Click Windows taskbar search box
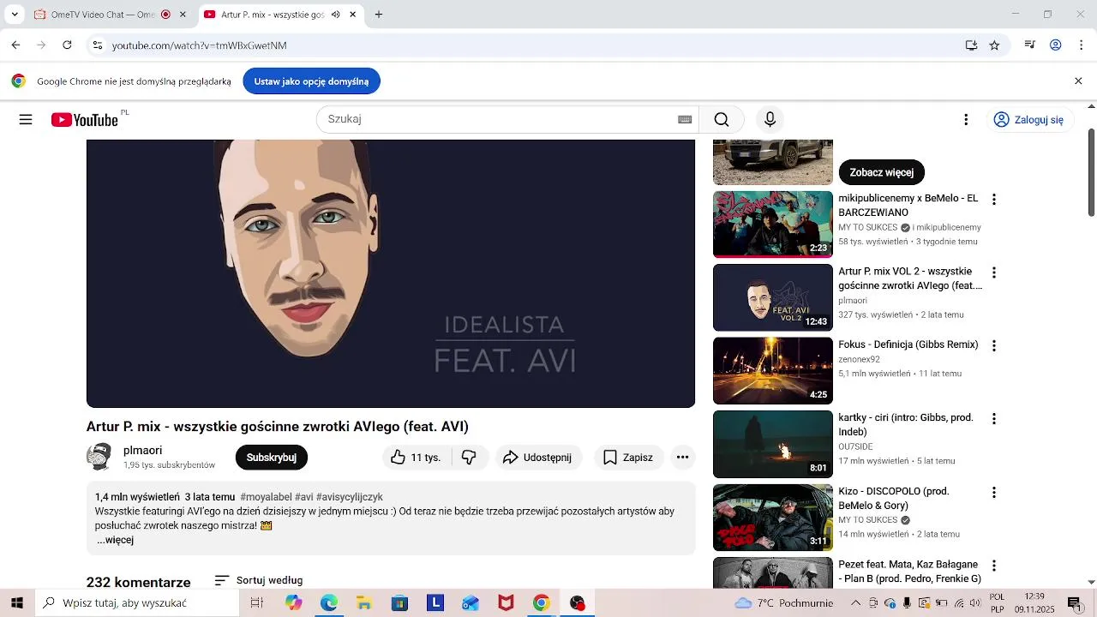 (x=137, y=603)
